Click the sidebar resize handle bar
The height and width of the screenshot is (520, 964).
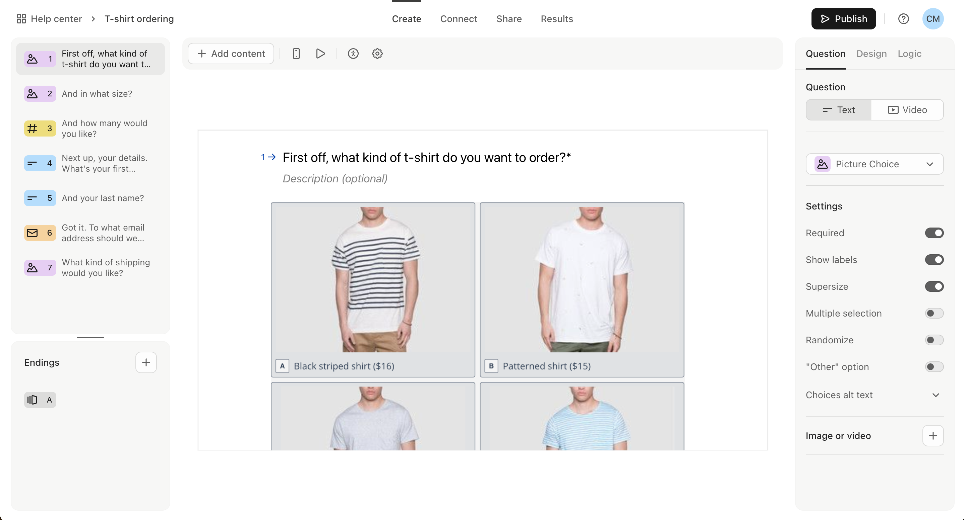point(90,337)
